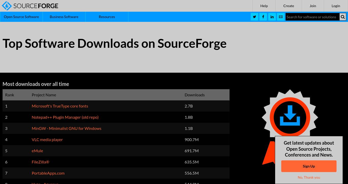
Task: Open the Help menu
Action: point(264,6)
